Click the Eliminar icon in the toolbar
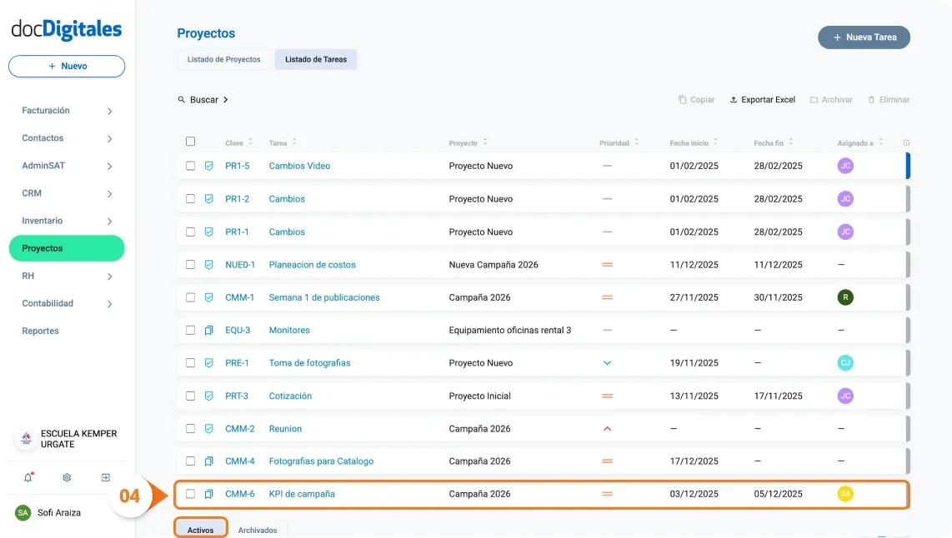The image size is (952, 538). [873, 99]
